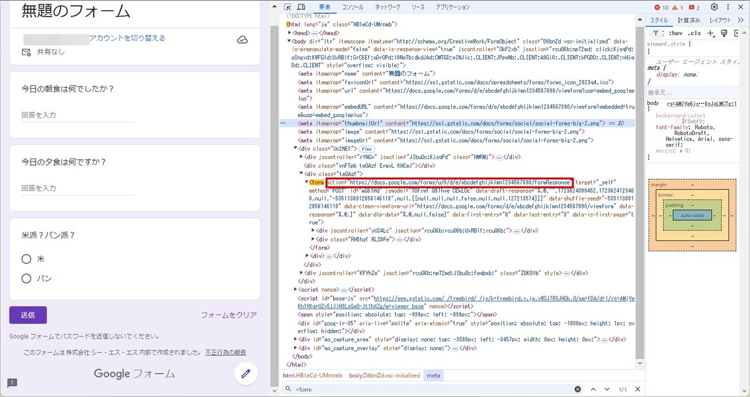Click the styles filter funnel icon
The height and width of the screenshot is (397, 750).
coord(656,33)
